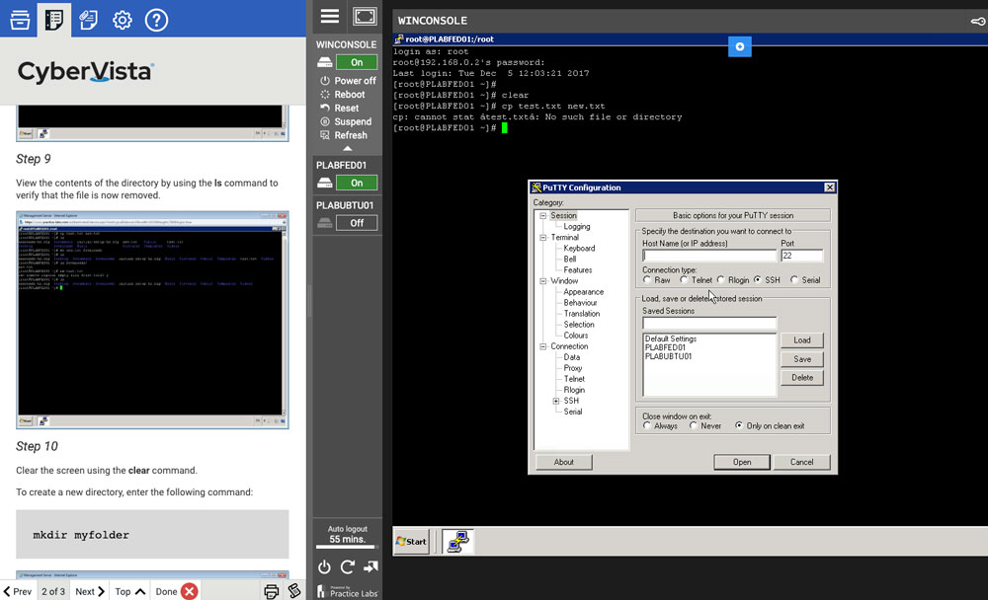
Task: Close the PuTTY Configuration dialog
Action: click(829, 187)
